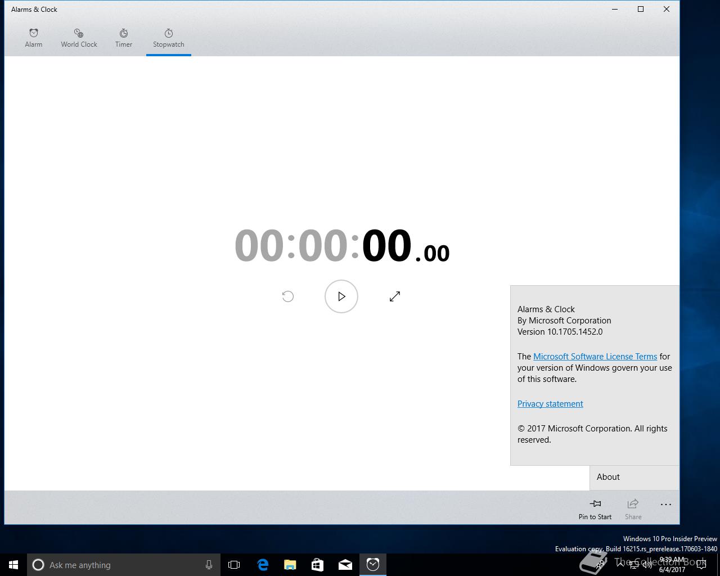This screenshot has width=720, height=576.
Task: Click the 'By Microsoft Corporation' text
Action: point(564,321)
